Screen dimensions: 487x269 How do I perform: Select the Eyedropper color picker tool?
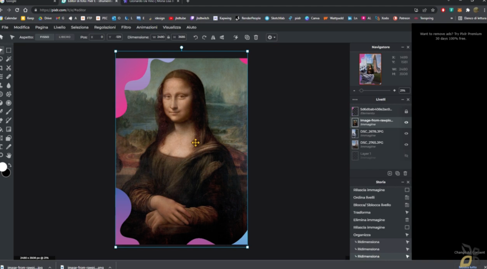tap(9, 147)
